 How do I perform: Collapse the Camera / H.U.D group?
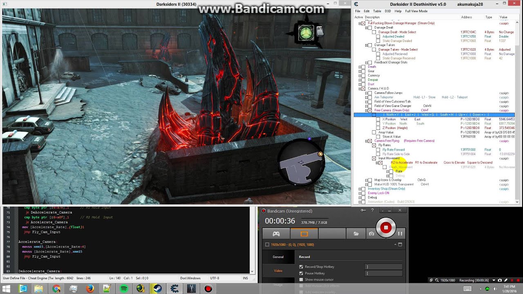(x=360, y=89)
